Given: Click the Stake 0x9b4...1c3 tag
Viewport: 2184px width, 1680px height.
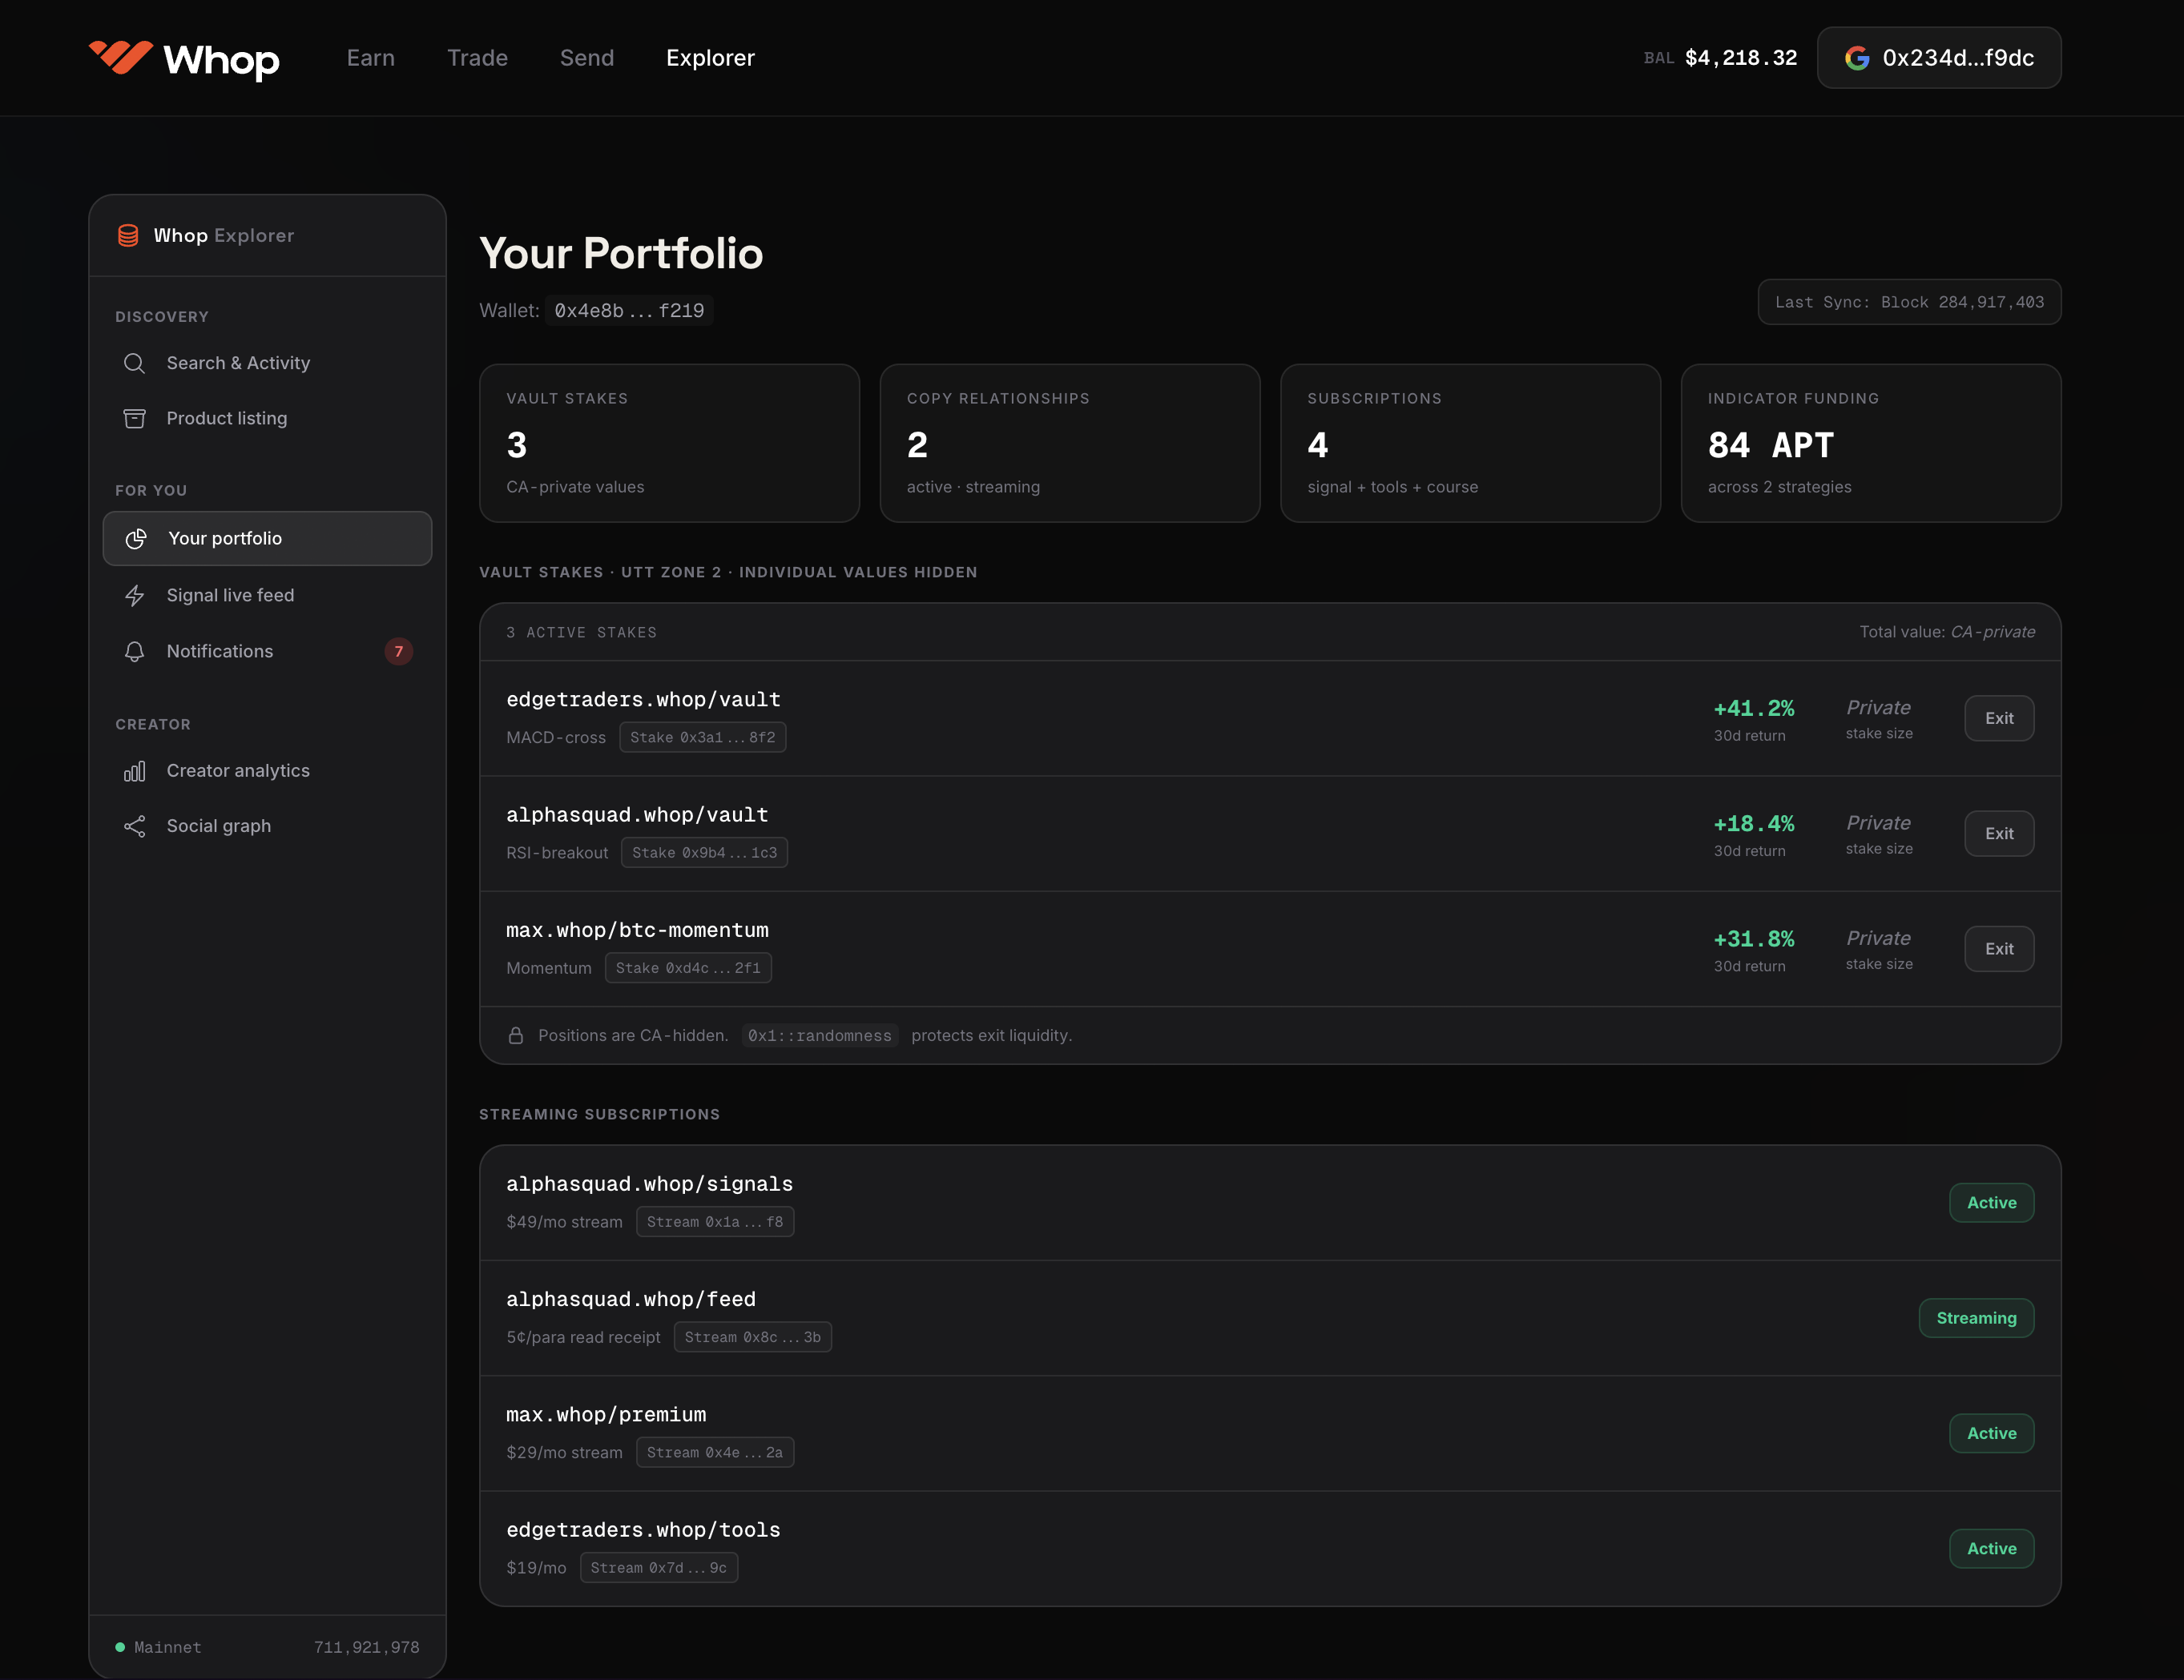Looking at the screenshot, I should pyautogui.click(x=704, y=853).
